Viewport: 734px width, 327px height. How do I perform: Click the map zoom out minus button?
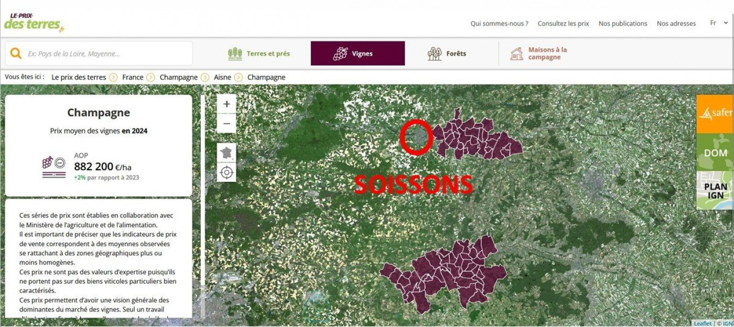pos(226,124)
